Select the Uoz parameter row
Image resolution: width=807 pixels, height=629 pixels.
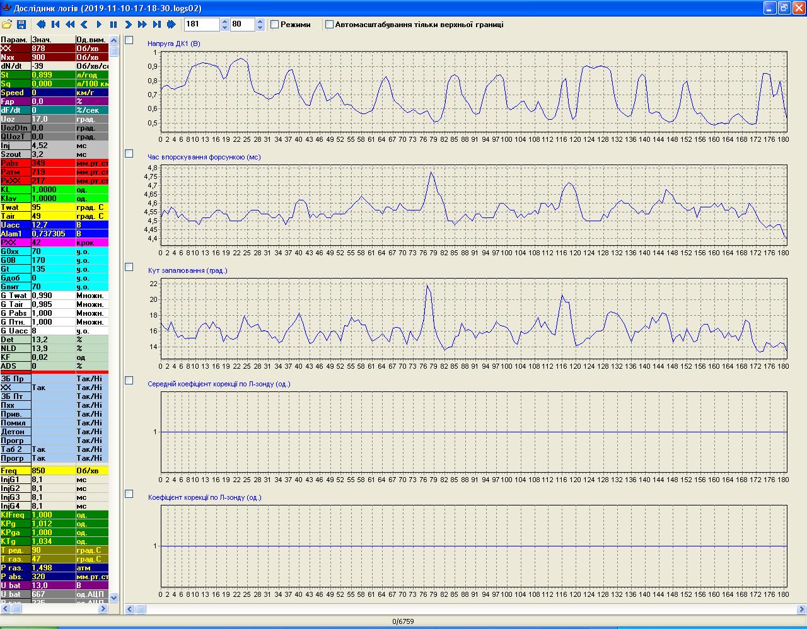click(x=55, y=119)
